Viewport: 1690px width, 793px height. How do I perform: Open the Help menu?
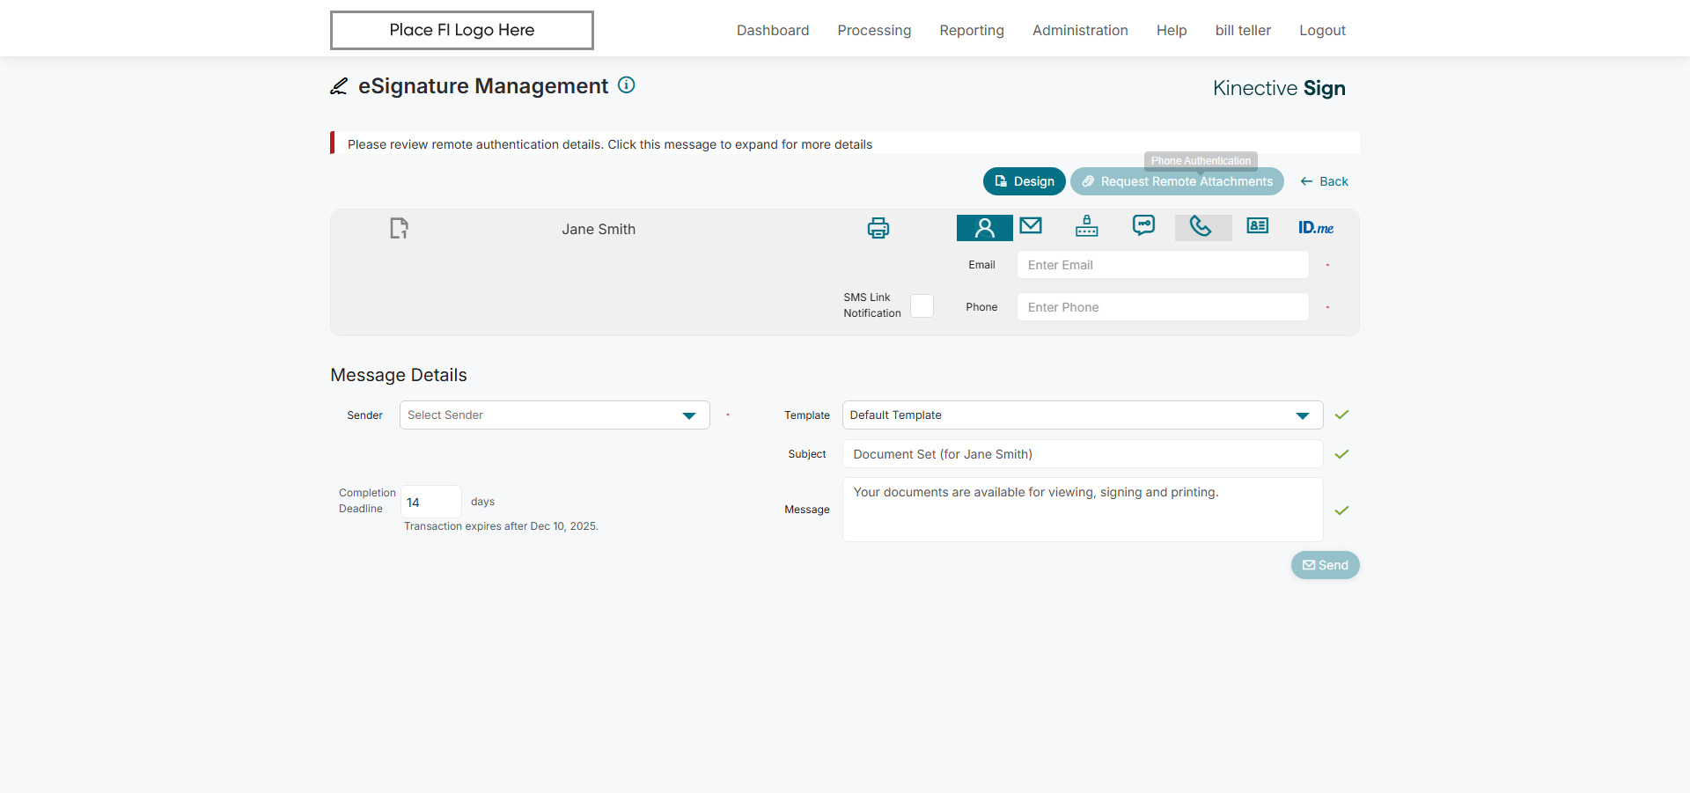tap(1172, 30)
